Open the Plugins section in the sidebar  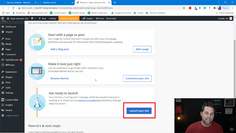point(9,77)
